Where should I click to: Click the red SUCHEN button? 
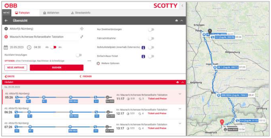click(56, 67)
